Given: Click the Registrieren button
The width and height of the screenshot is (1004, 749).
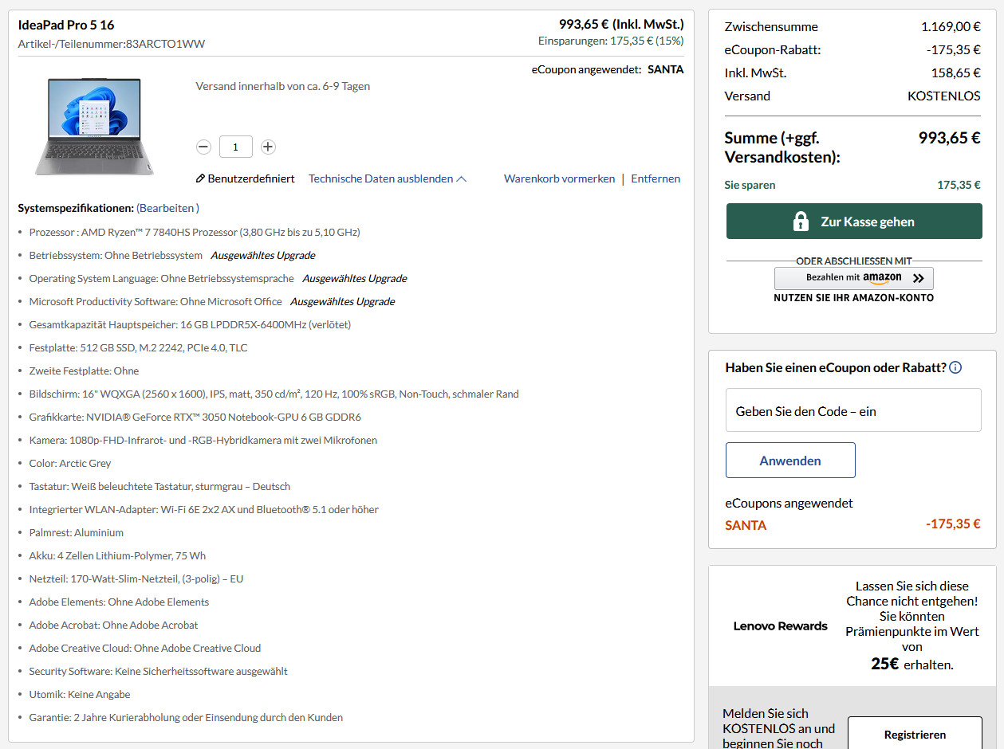Looking at the screenshot, I should coord(915,735).
